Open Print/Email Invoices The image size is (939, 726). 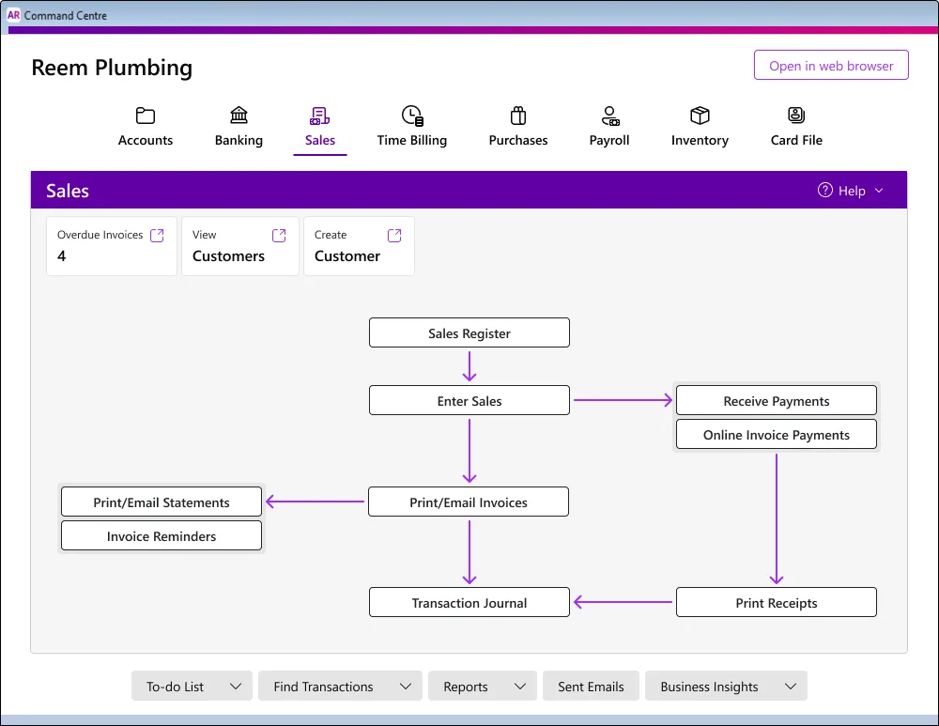point(469,502)
